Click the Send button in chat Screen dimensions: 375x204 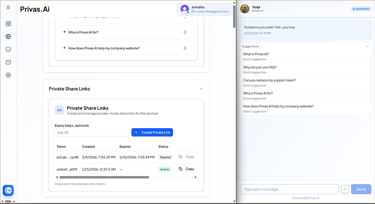(x=361, y=189)
